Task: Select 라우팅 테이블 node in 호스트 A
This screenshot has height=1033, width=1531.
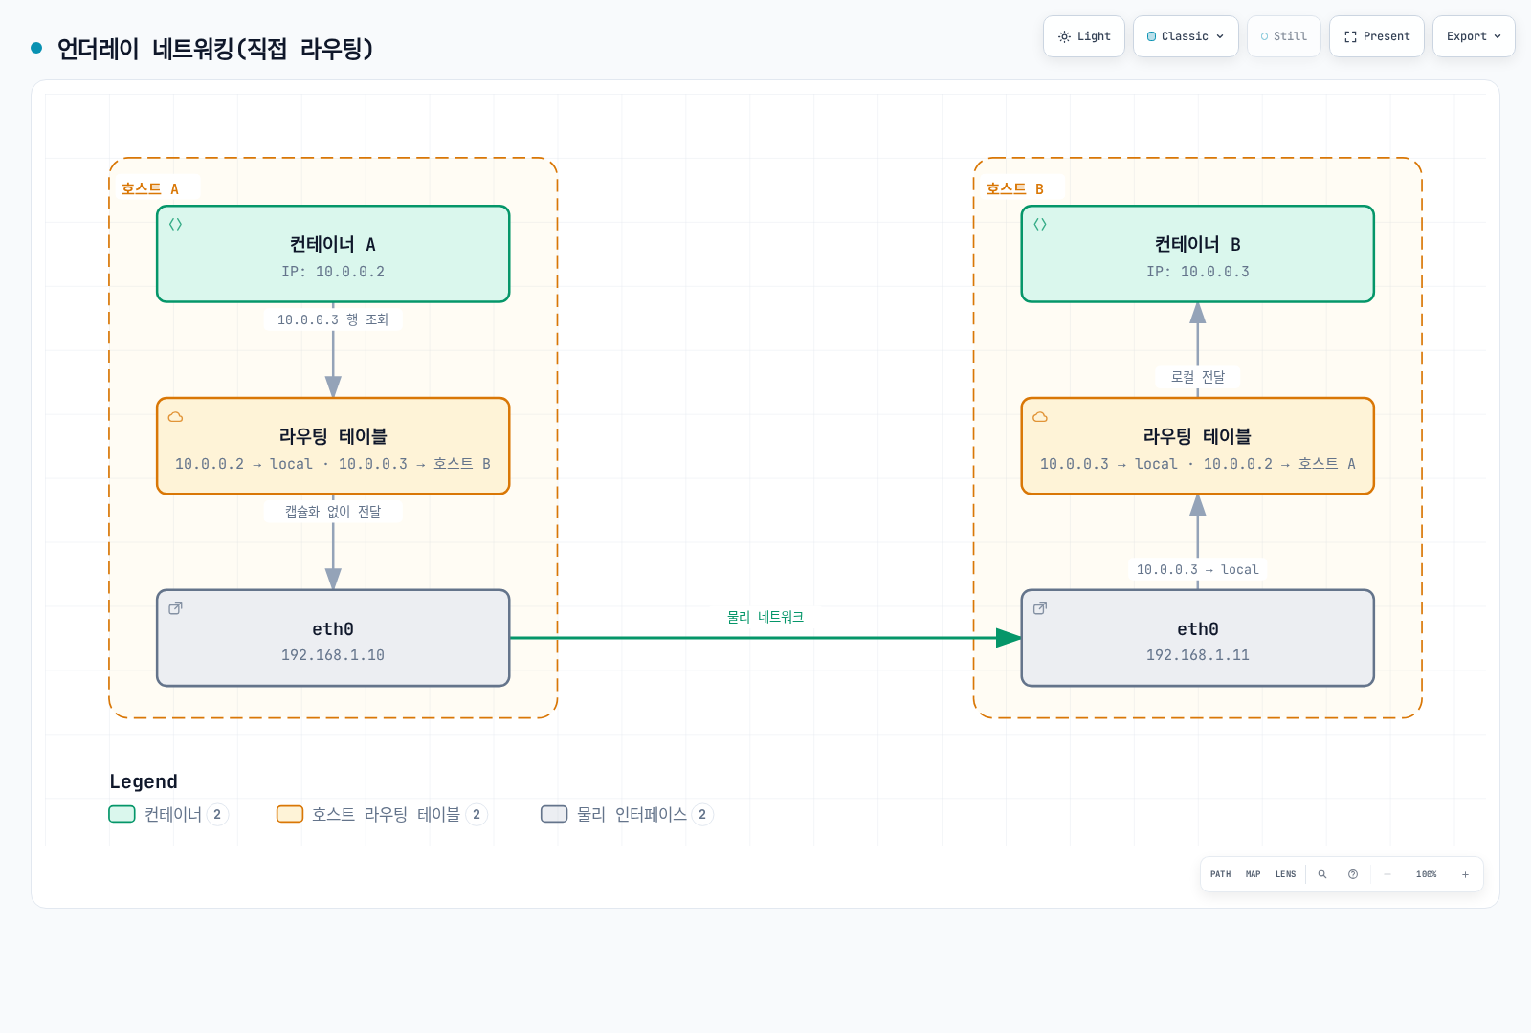Action: pyautogui.click(x=333, y=446)
